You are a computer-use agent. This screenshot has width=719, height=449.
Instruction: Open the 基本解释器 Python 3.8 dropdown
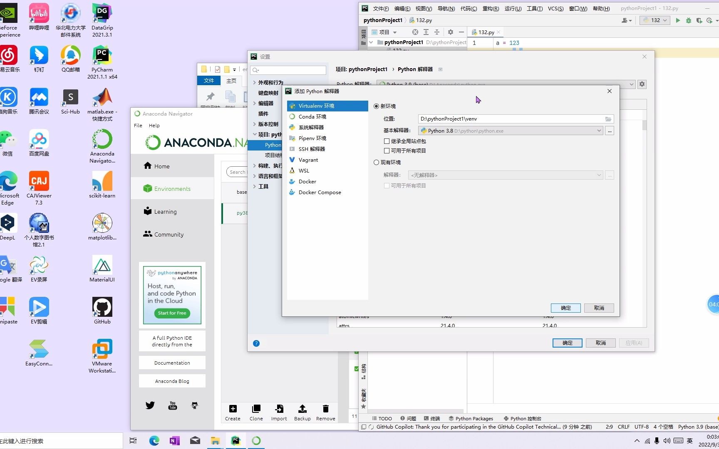click(x=511, y=131)
